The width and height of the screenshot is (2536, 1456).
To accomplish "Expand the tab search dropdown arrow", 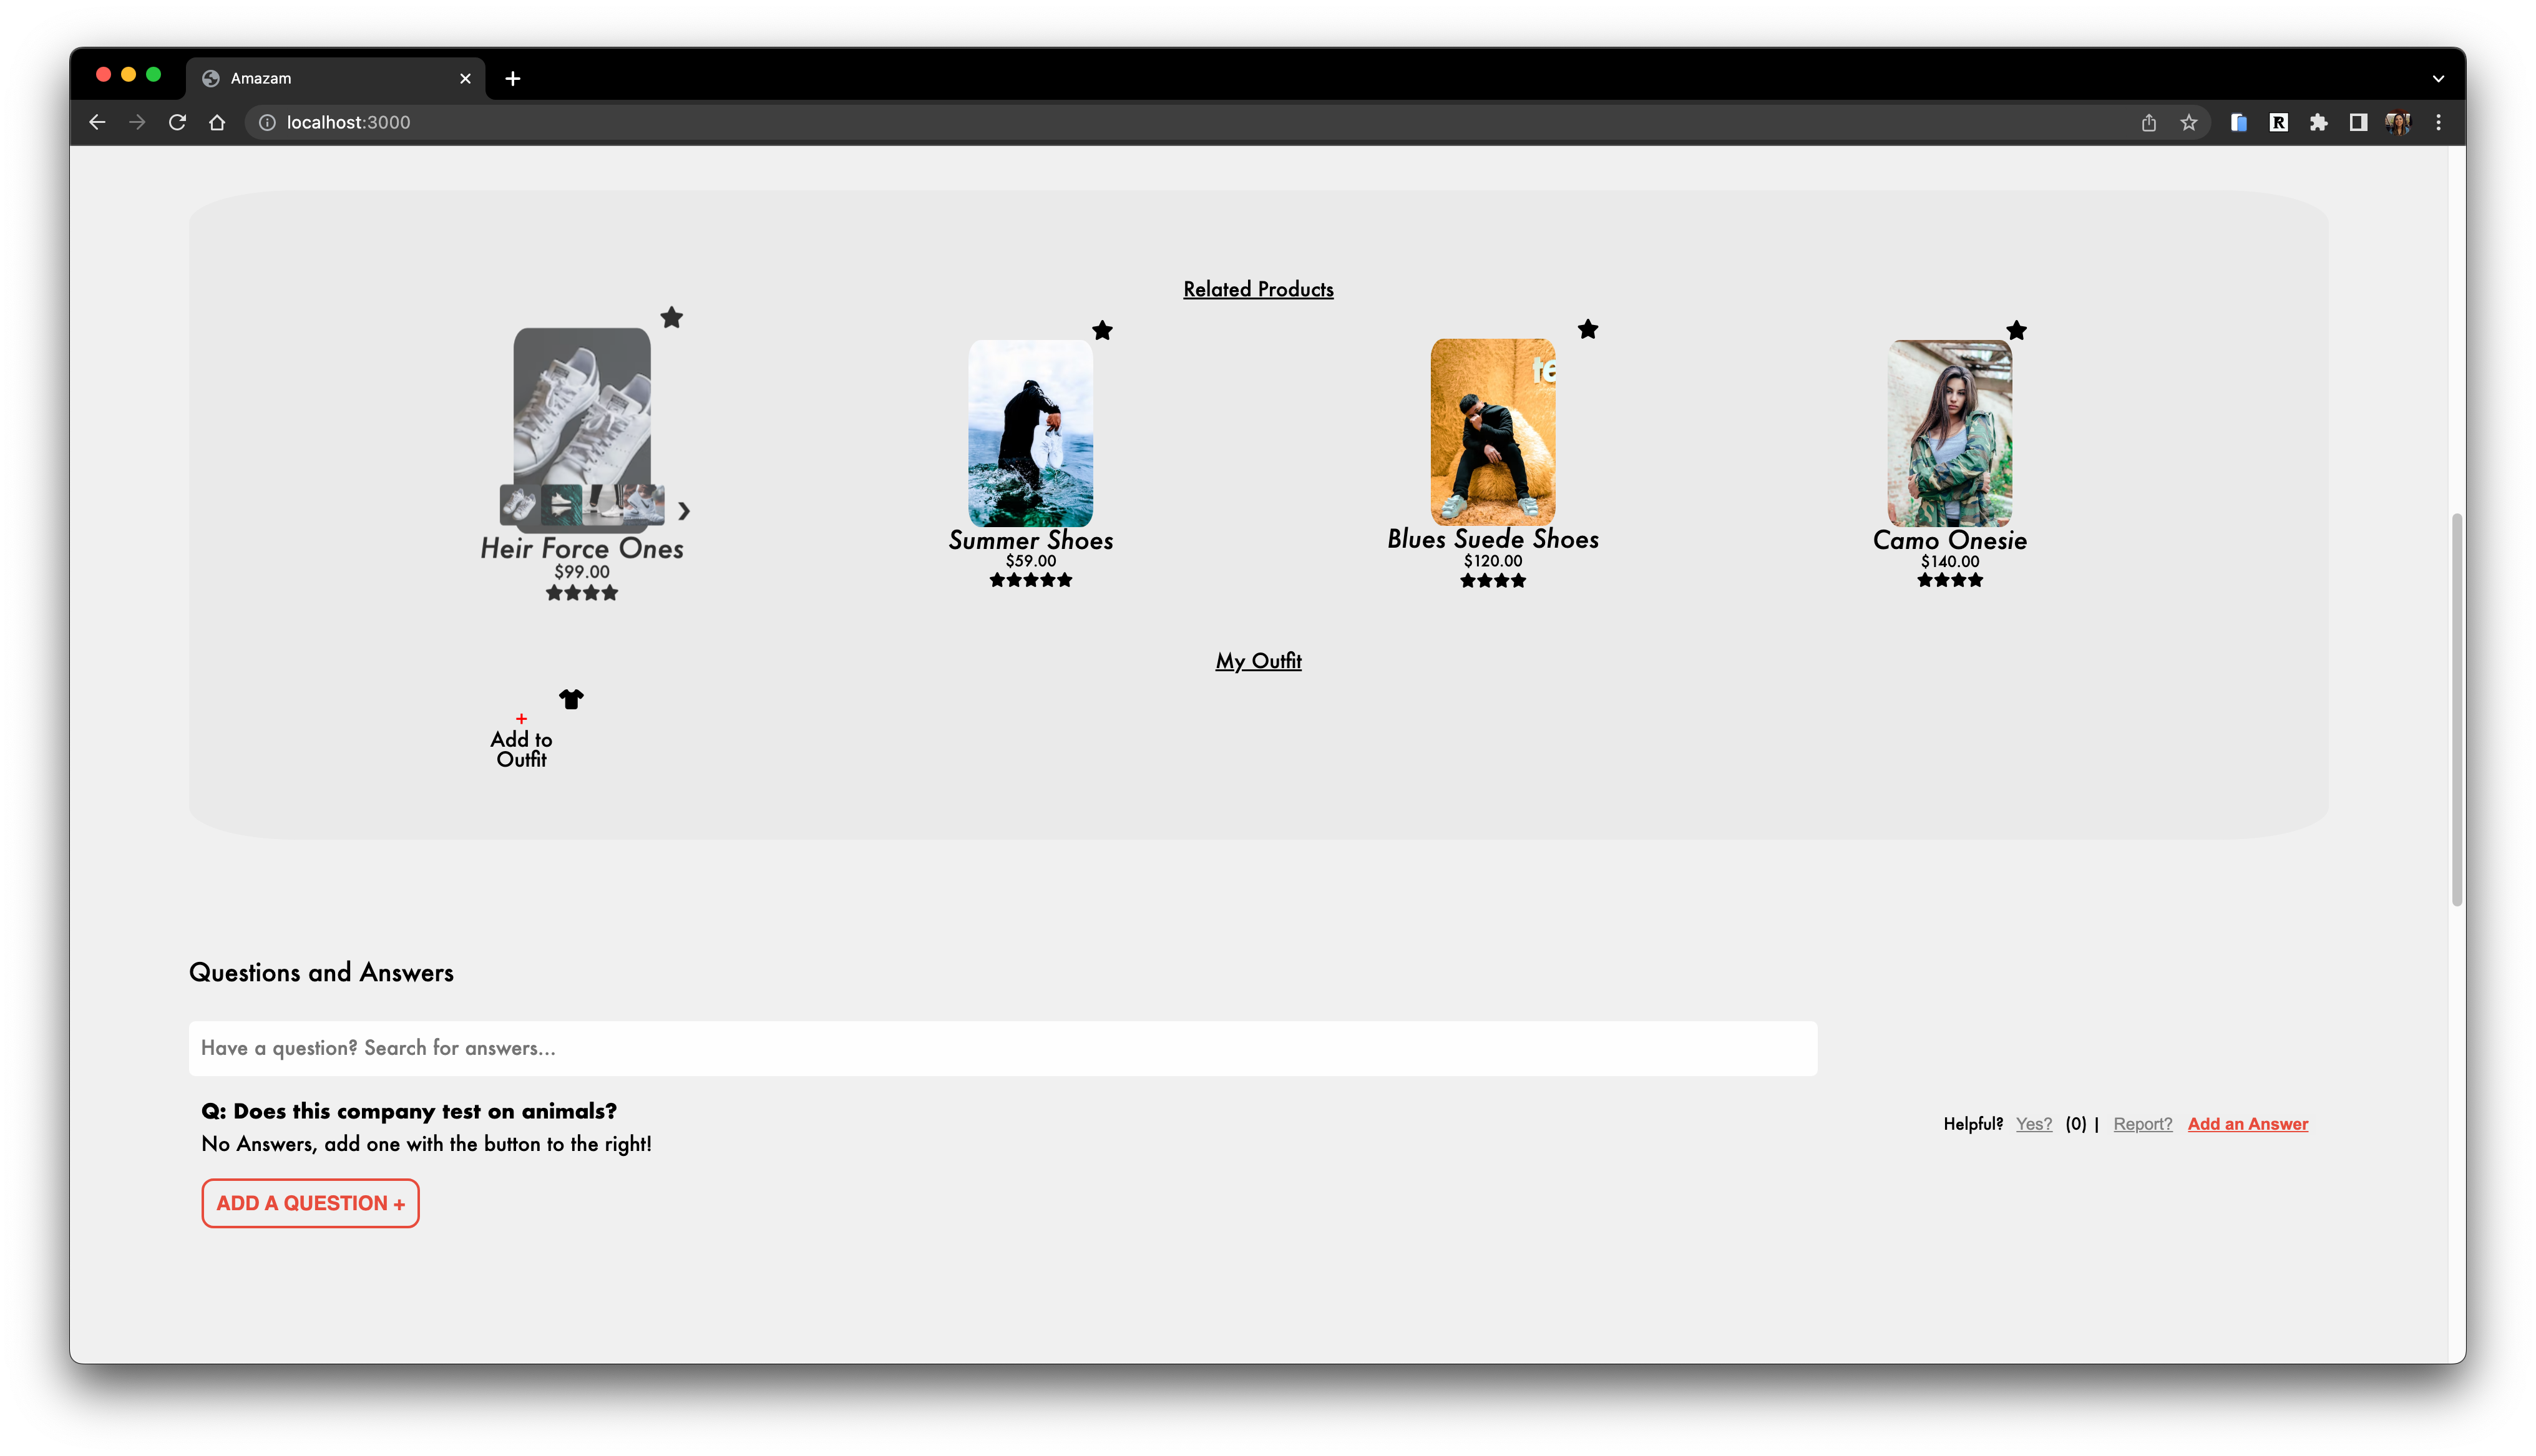I will (x=2438, y=78).
